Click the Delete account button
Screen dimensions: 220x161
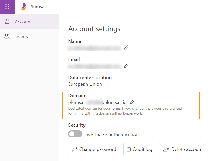click(183, 149)
